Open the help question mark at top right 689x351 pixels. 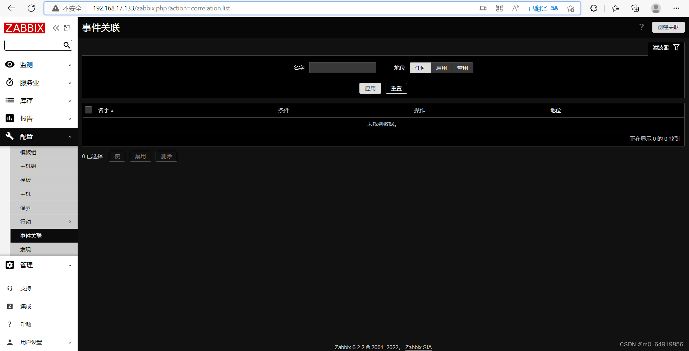(x=642, y=27)
